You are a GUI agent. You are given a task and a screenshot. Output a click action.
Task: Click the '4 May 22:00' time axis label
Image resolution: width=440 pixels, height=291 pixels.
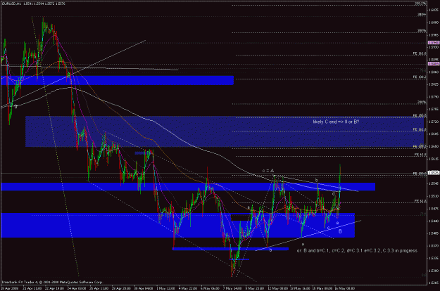188,288
